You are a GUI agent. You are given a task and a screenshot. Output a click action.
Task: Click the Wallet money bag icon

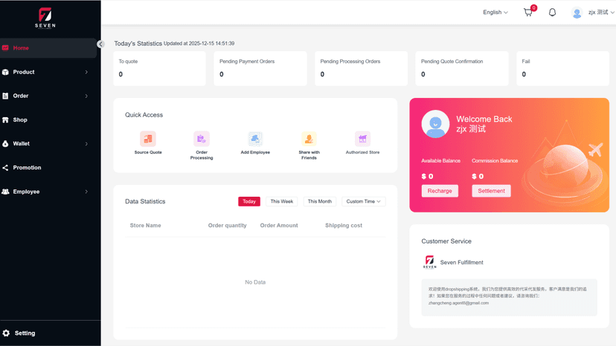click(5, 143)
